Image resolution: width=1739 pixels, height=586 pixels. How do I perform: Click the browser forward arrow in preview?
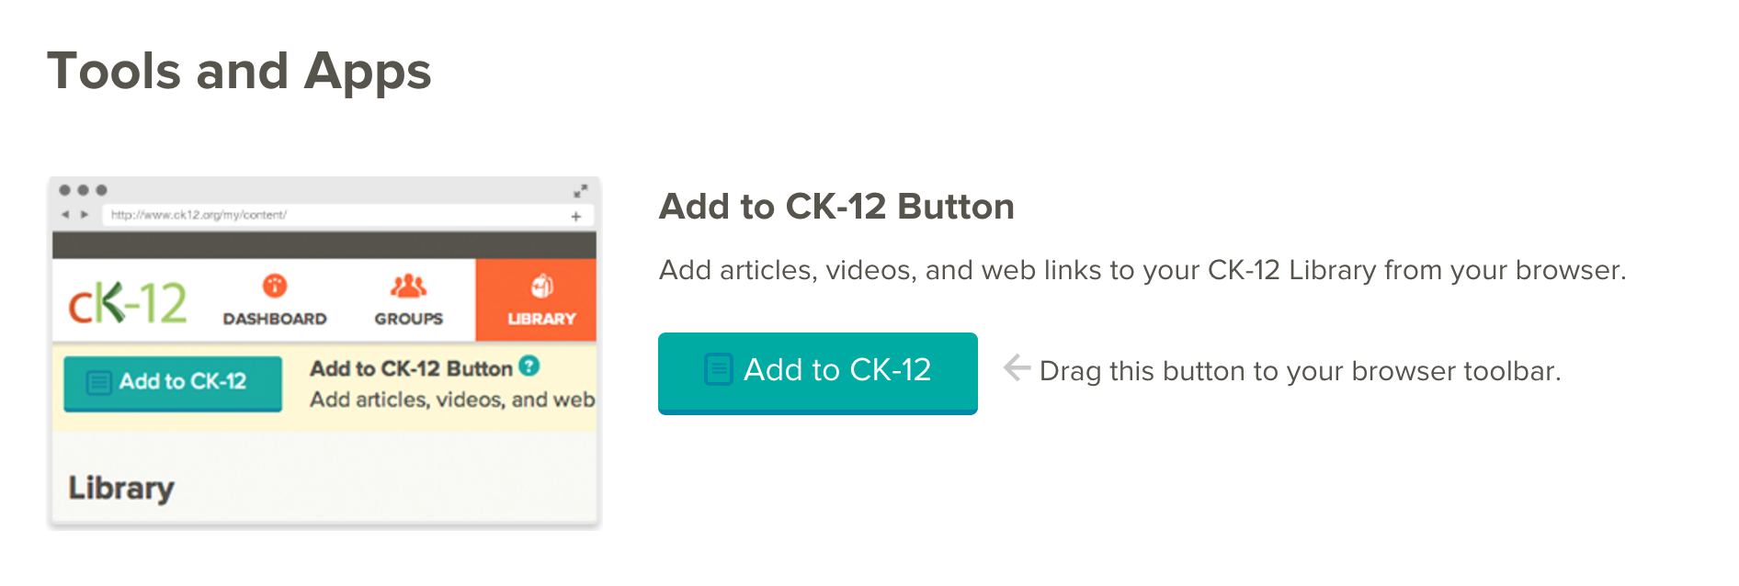[85, 215]
